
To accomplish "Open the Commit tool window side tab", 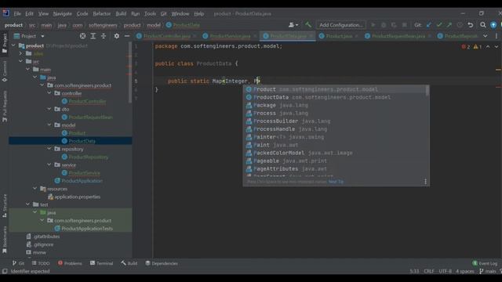I will point(5,71).
